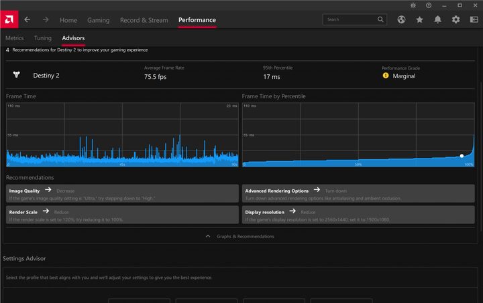Click the 75.5 fps average value
483x303 pixels.
tap(155, 77)
